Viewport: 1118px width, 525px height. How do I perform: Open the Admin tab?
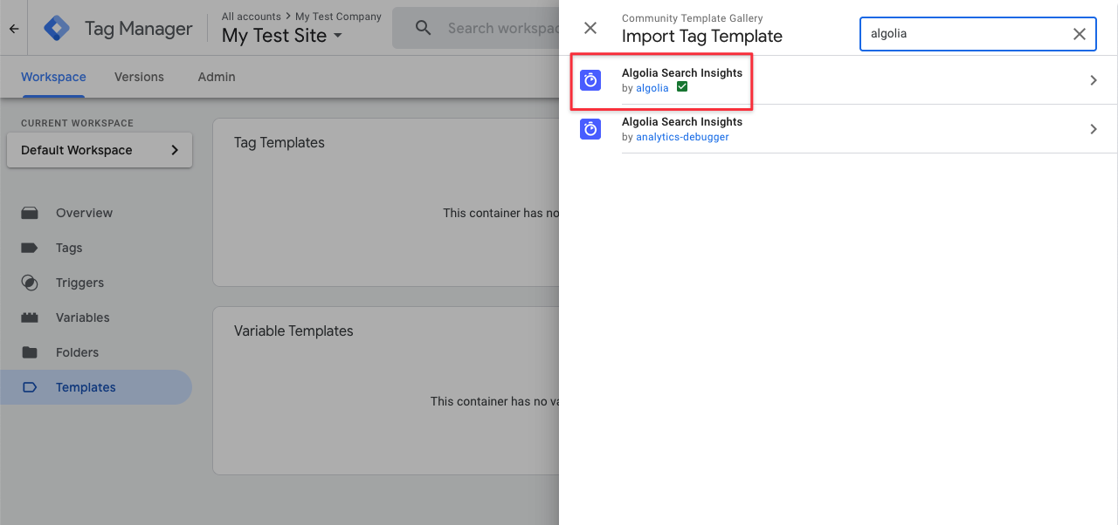click(216, 77)
